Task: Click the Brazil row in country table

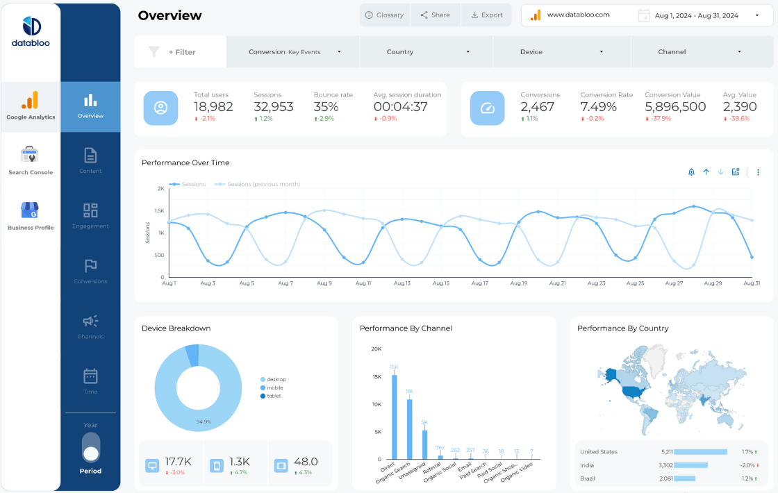Action: click(x=670, y=478)
